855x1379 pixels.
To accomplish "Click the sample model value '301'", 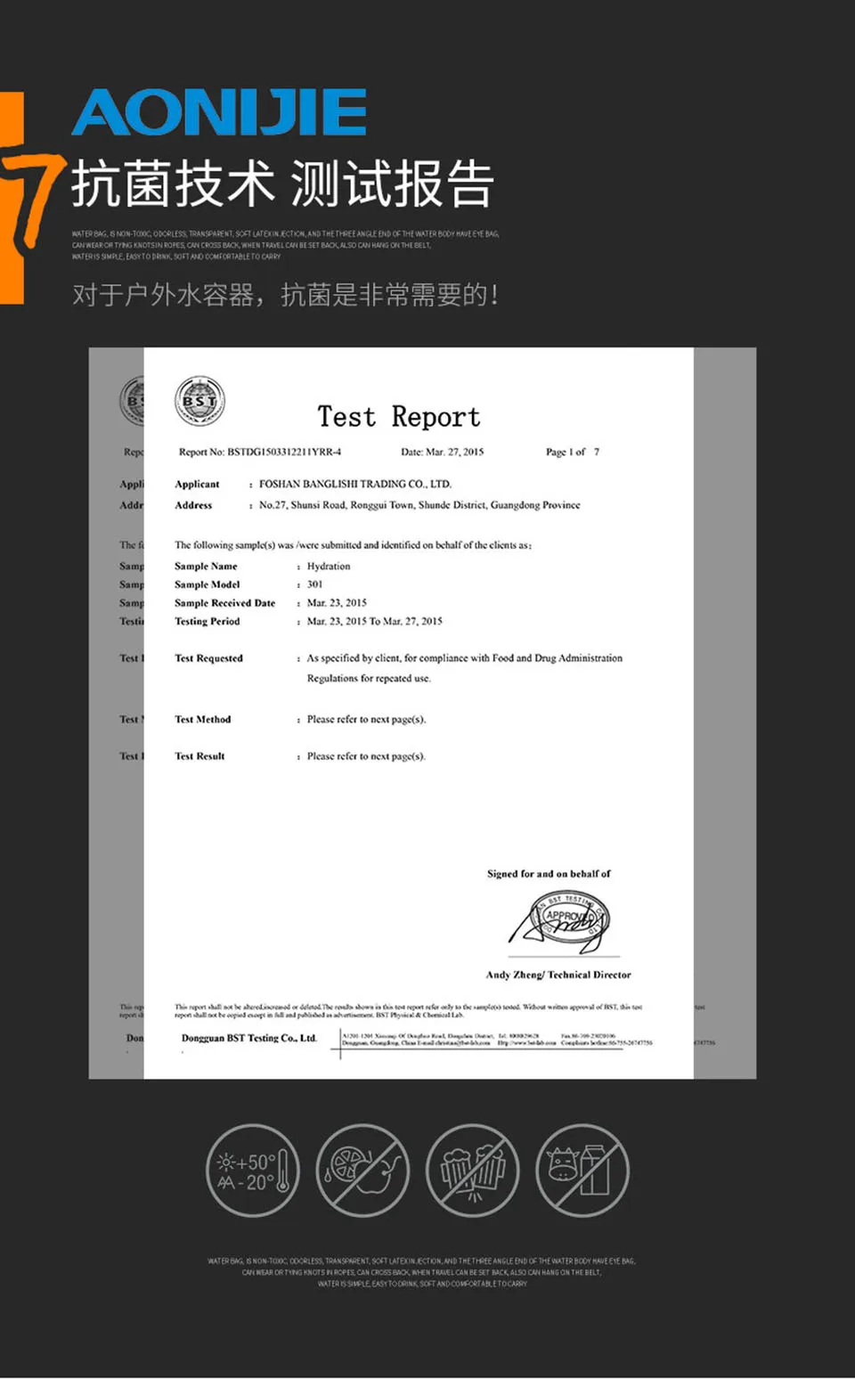I will pyautogui.click(x=314, y=584).
